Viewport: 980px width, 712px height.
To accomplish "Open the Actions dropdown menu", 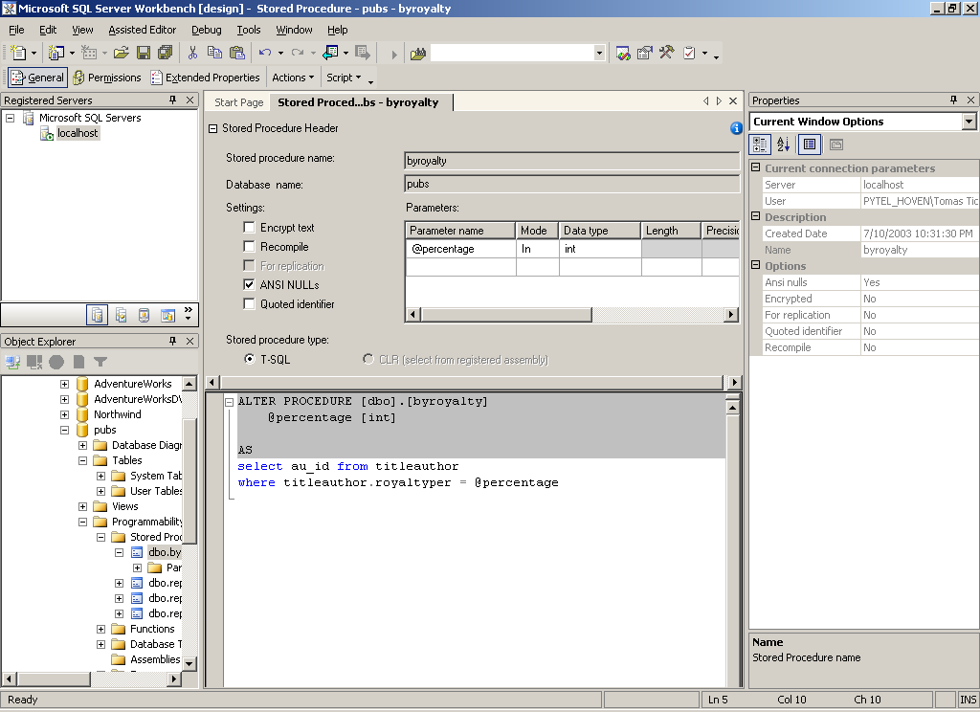I will (x=293, y=78).
